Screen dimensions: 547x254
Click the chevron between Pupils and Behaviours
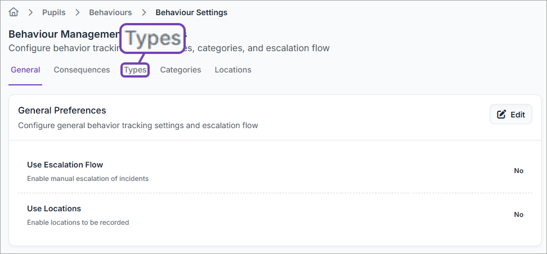[77, 12]
